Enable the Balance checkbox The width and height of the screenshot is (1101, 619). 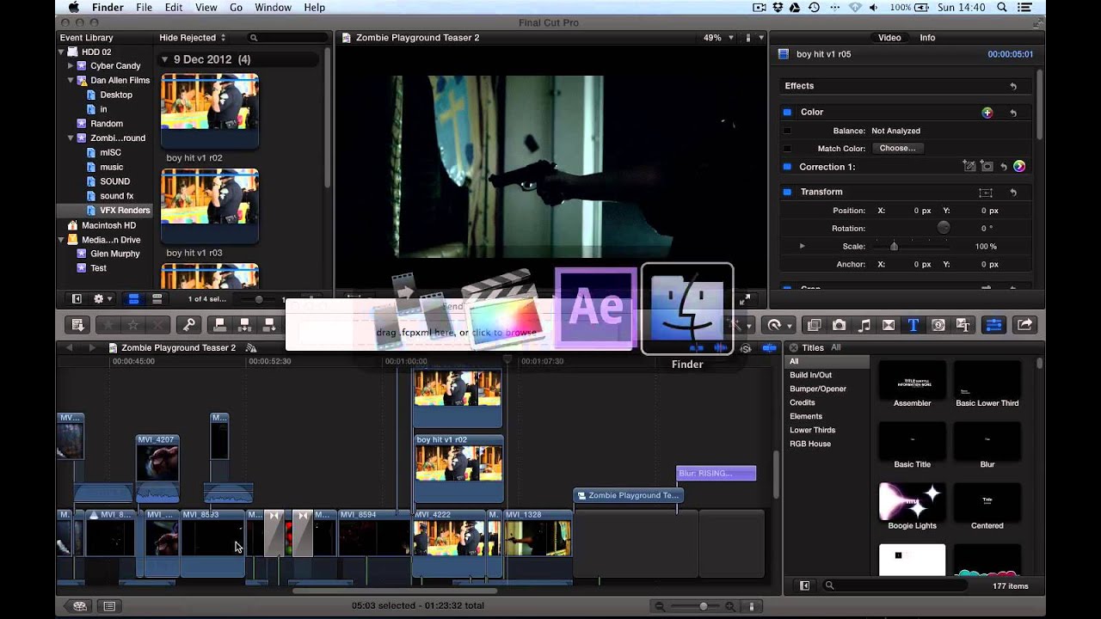(x=787, y=131)
